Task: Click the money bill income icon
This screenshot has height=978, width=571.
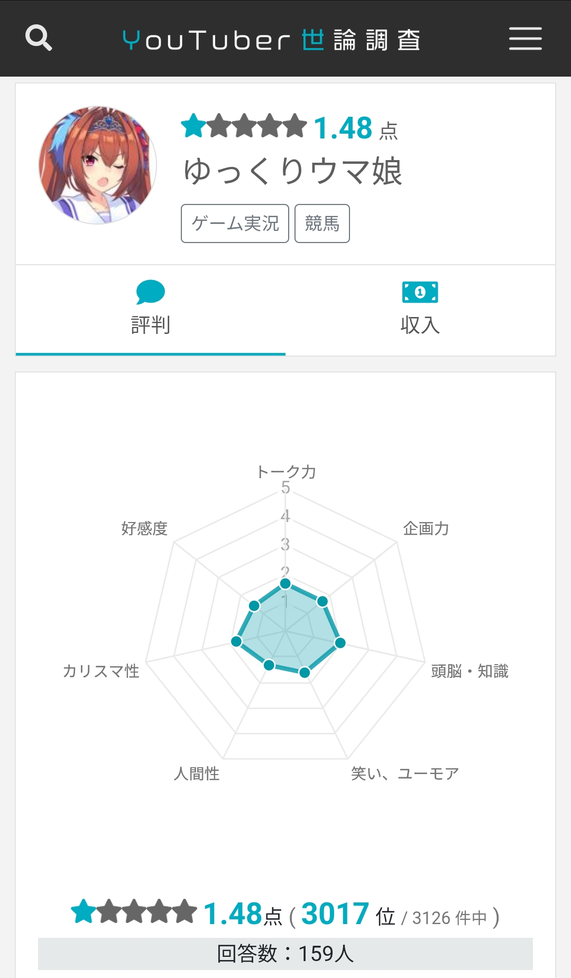Action: pyautogui.click(x=420, y=292)
